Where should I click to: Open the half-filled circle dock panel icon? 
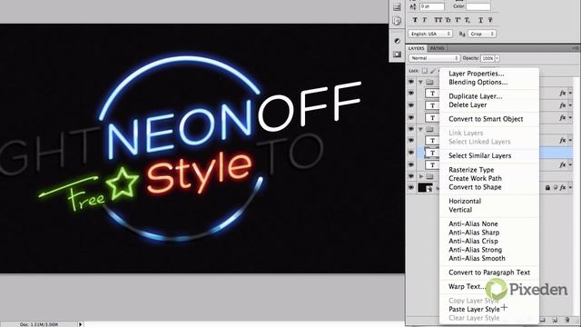(x=397, y=40)
